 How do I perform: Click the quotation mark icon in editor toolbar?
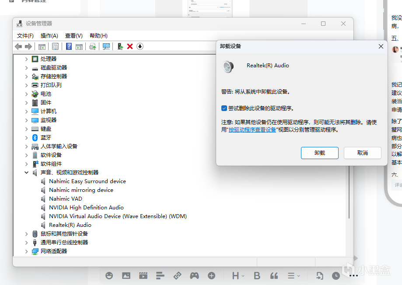point(274,276)
